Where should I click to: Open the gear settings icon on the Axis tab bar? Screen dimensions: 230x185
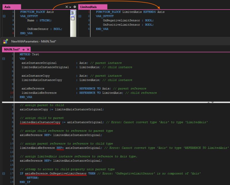pos(75,7)
